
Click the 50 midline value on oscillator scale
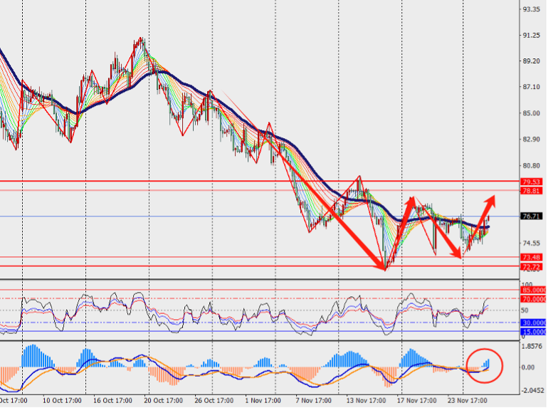[x=525, y=310]
